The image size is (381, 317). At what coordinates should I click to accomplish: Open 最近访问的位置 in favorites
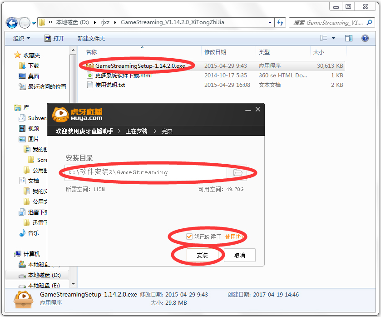pos(47,86)
